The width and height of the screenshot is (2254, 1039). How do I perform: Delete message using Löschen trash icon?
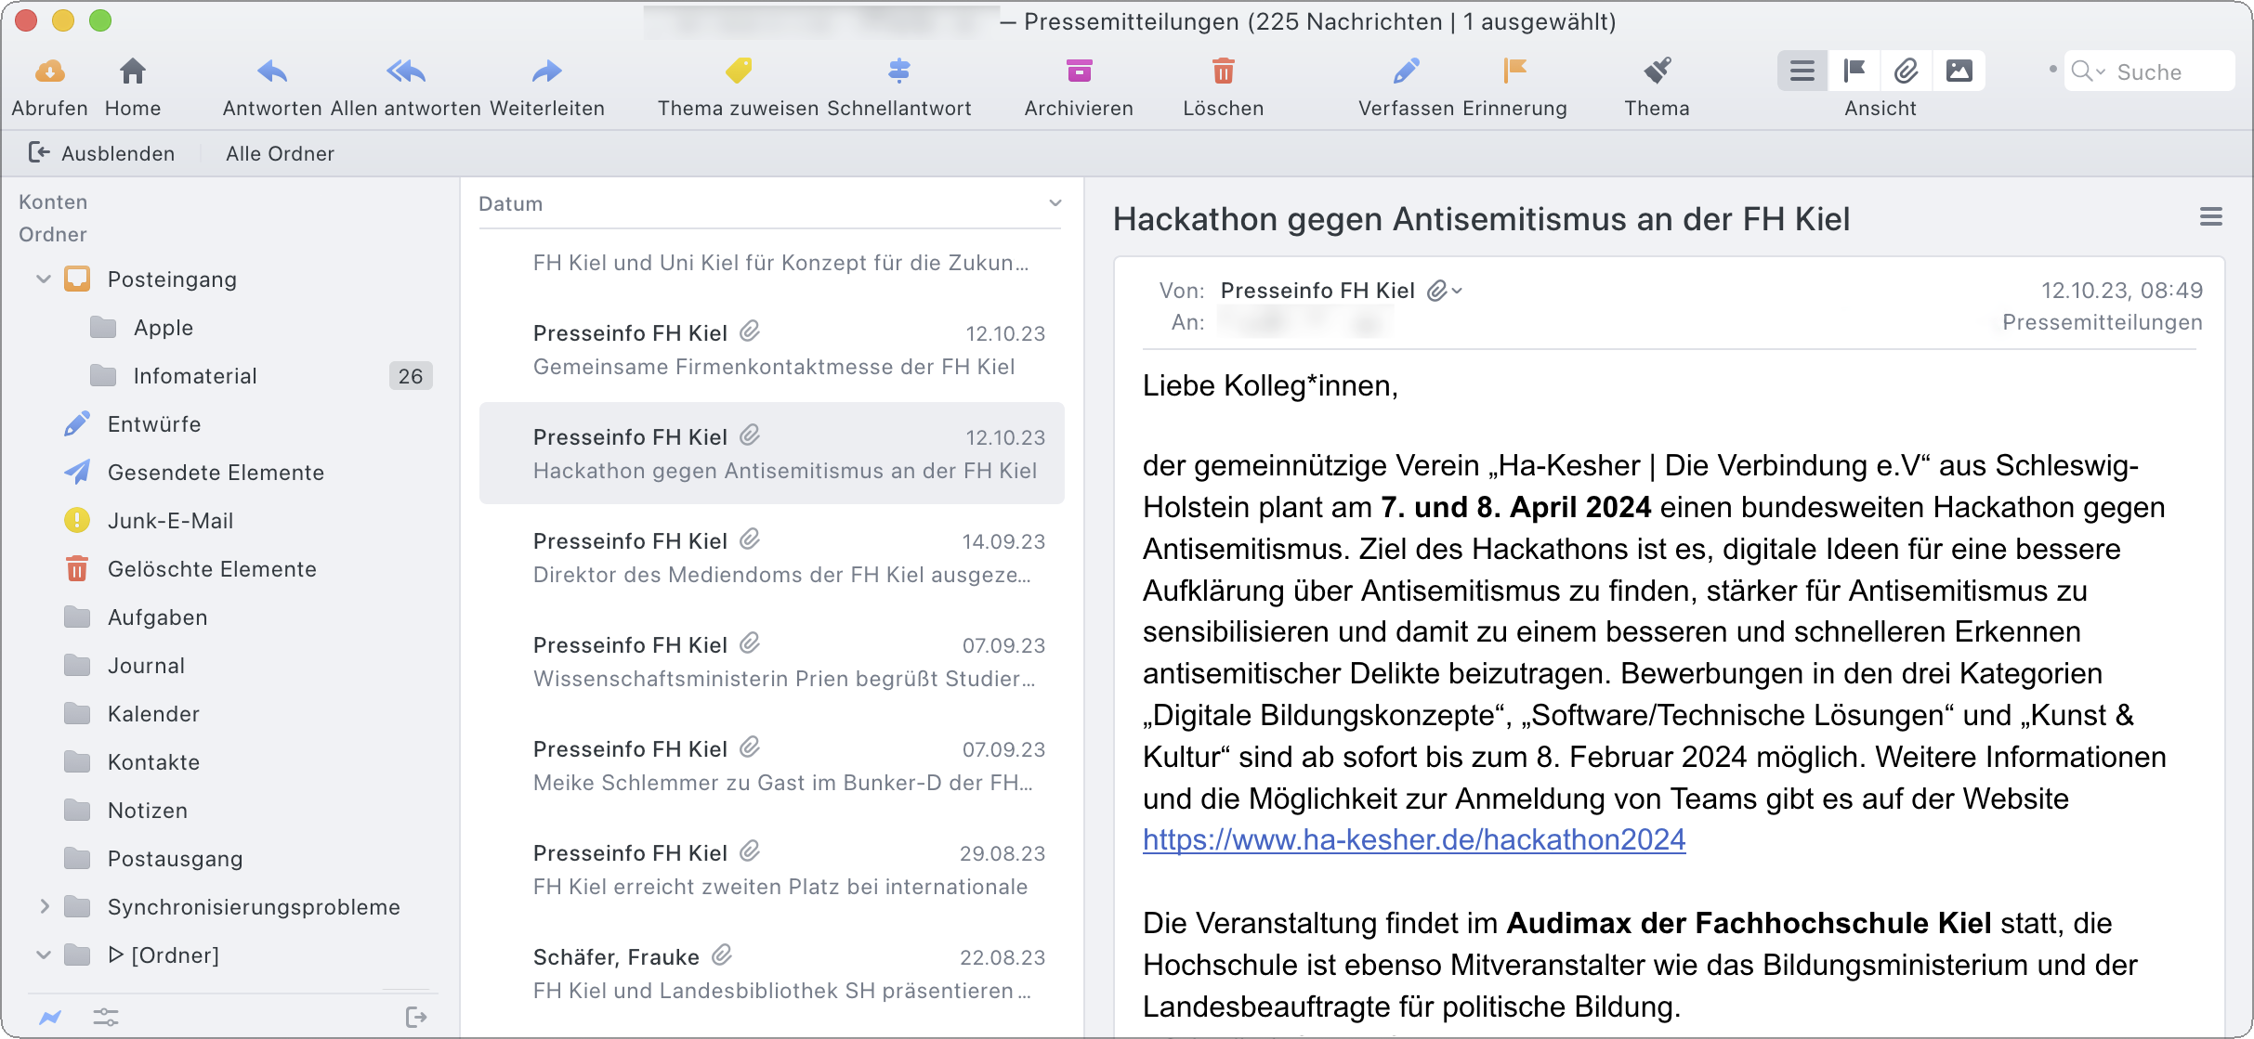tap(1223, 71)
